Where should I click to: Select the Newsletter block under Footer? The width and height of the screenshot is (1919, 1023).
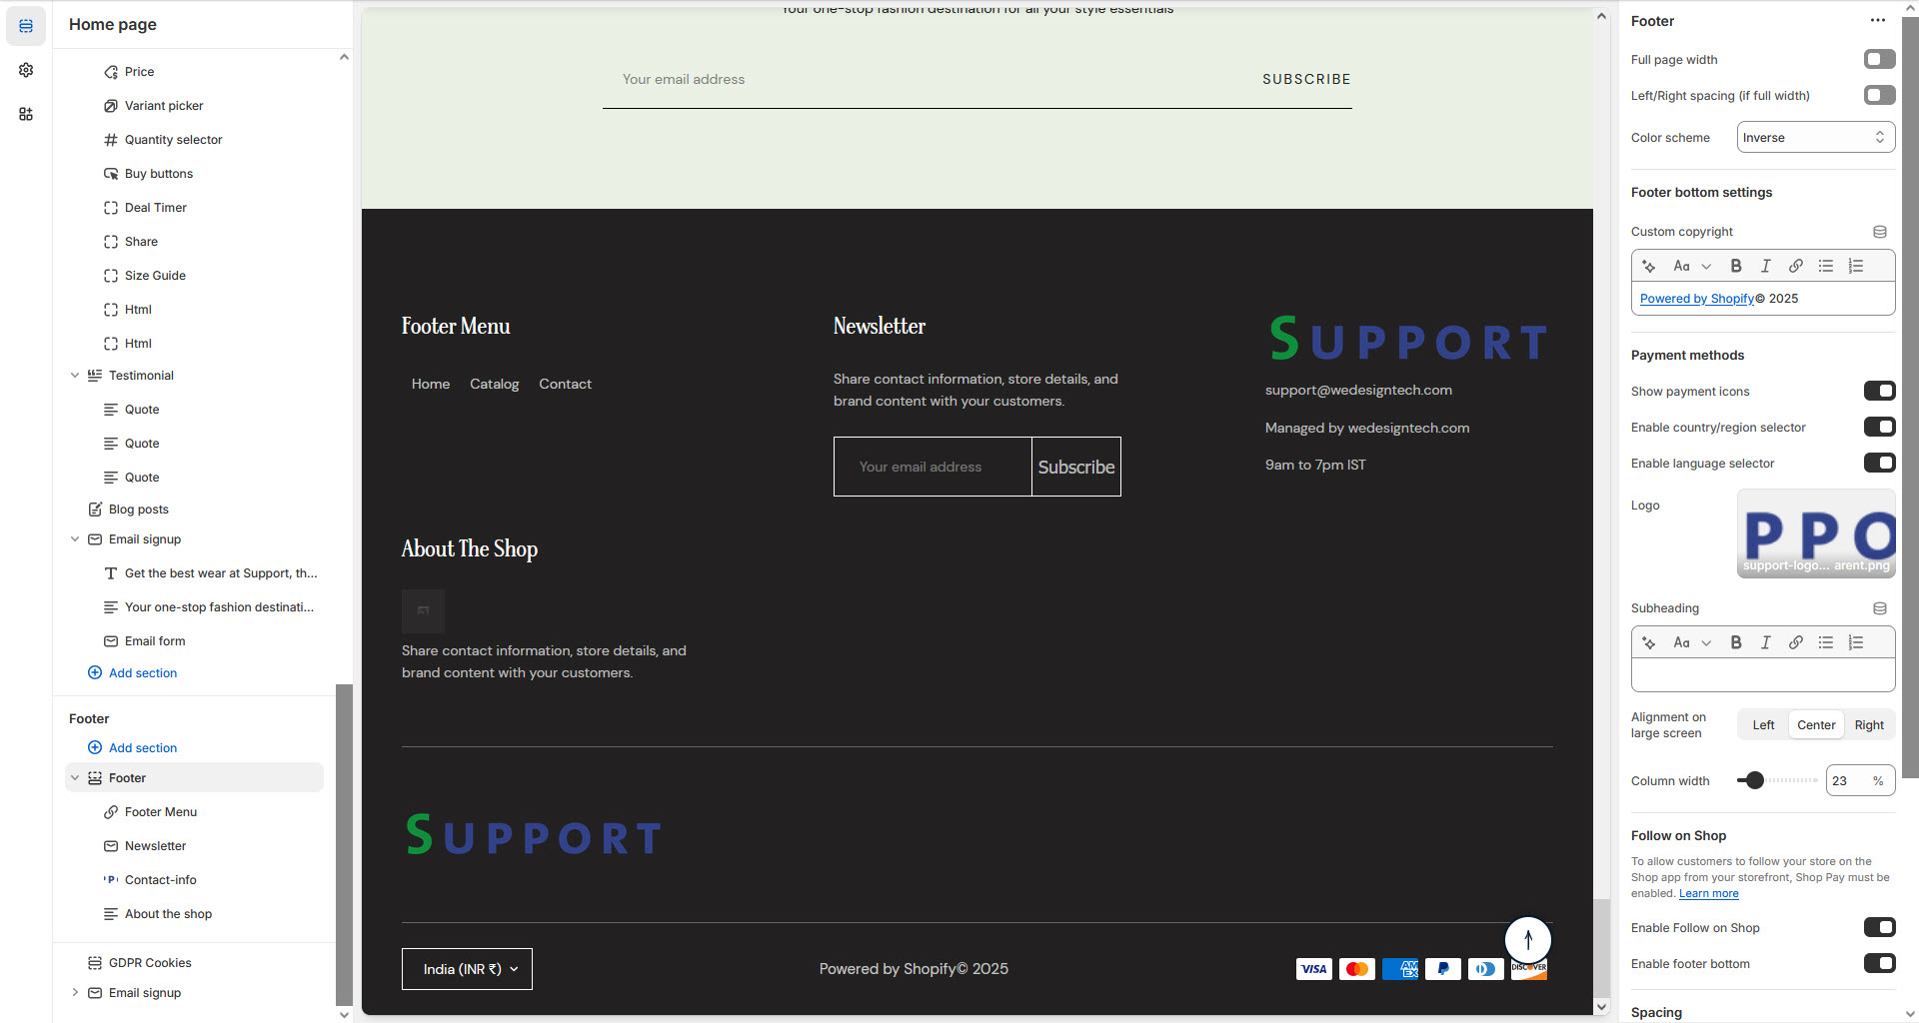pos(155,846)
